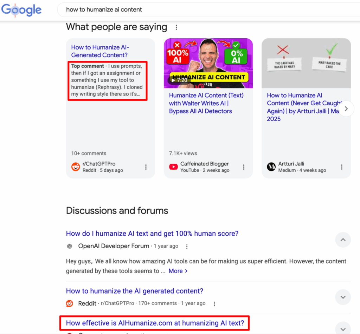This screenshot has height=334, width=360.
Task: Expand the Reddit r/ChatGPTPro forum result
Action: (x=343, y=297)
